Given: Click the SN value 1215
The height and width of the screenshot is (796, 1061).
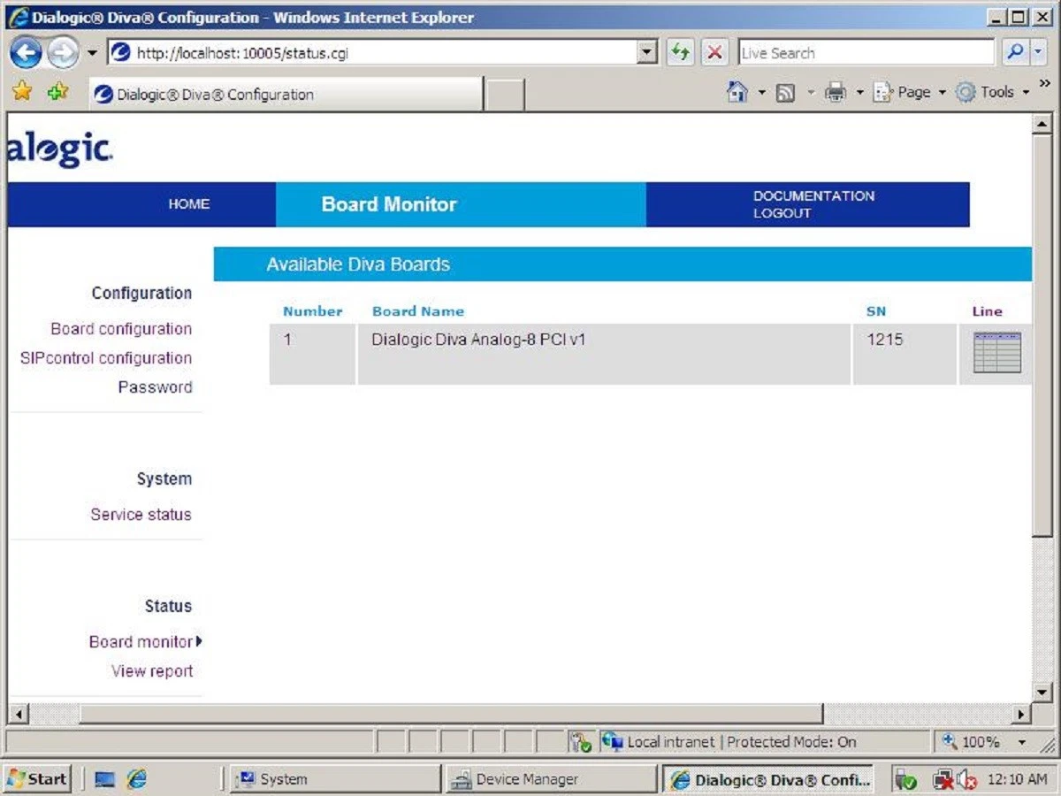Looking at the screenshot, I should click(885, 340).
